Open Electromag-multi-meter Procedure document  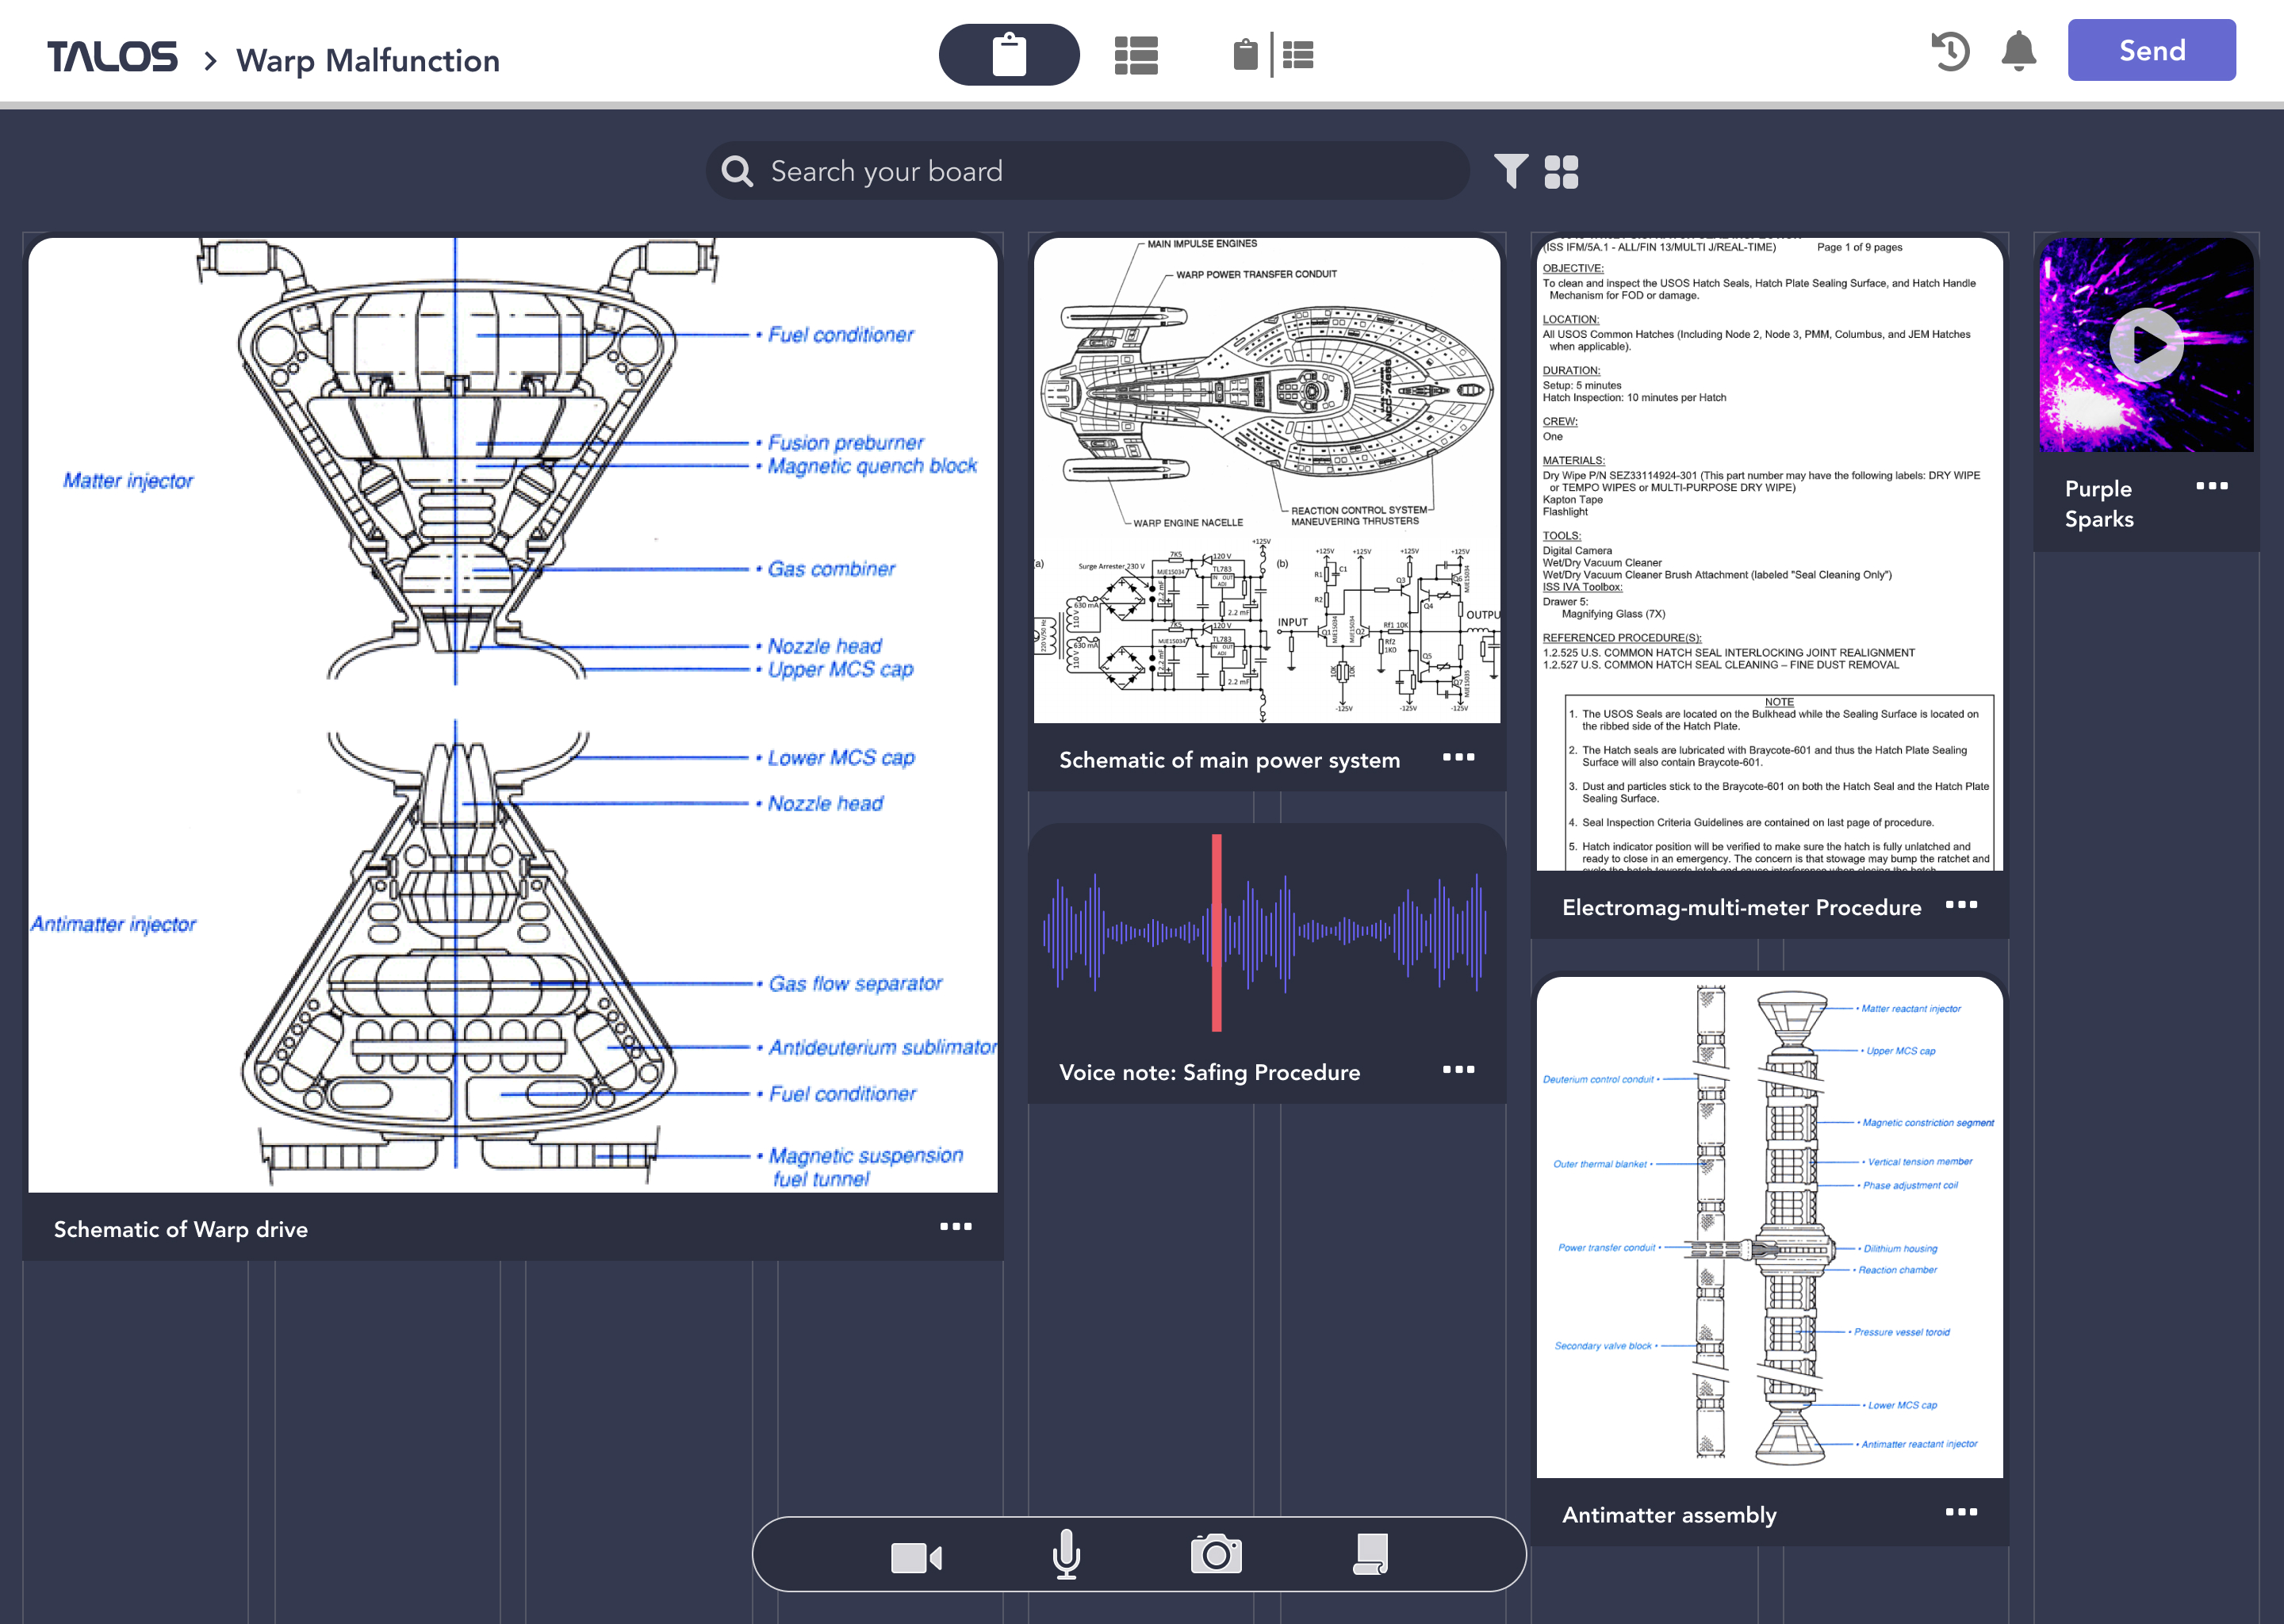[1769, 554]
